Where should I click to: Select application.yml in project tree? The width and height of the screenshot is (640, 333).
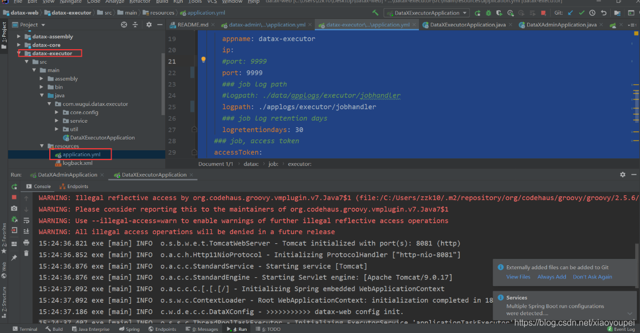pyautogui.click(x=81, y=155)
